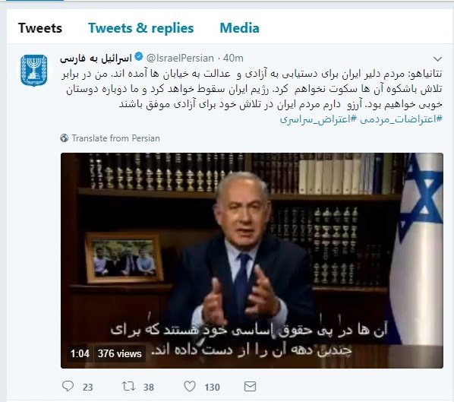Click the globe icon beside Translate
The width and height of the screenshot is (454, 402).
click(64, 138)
